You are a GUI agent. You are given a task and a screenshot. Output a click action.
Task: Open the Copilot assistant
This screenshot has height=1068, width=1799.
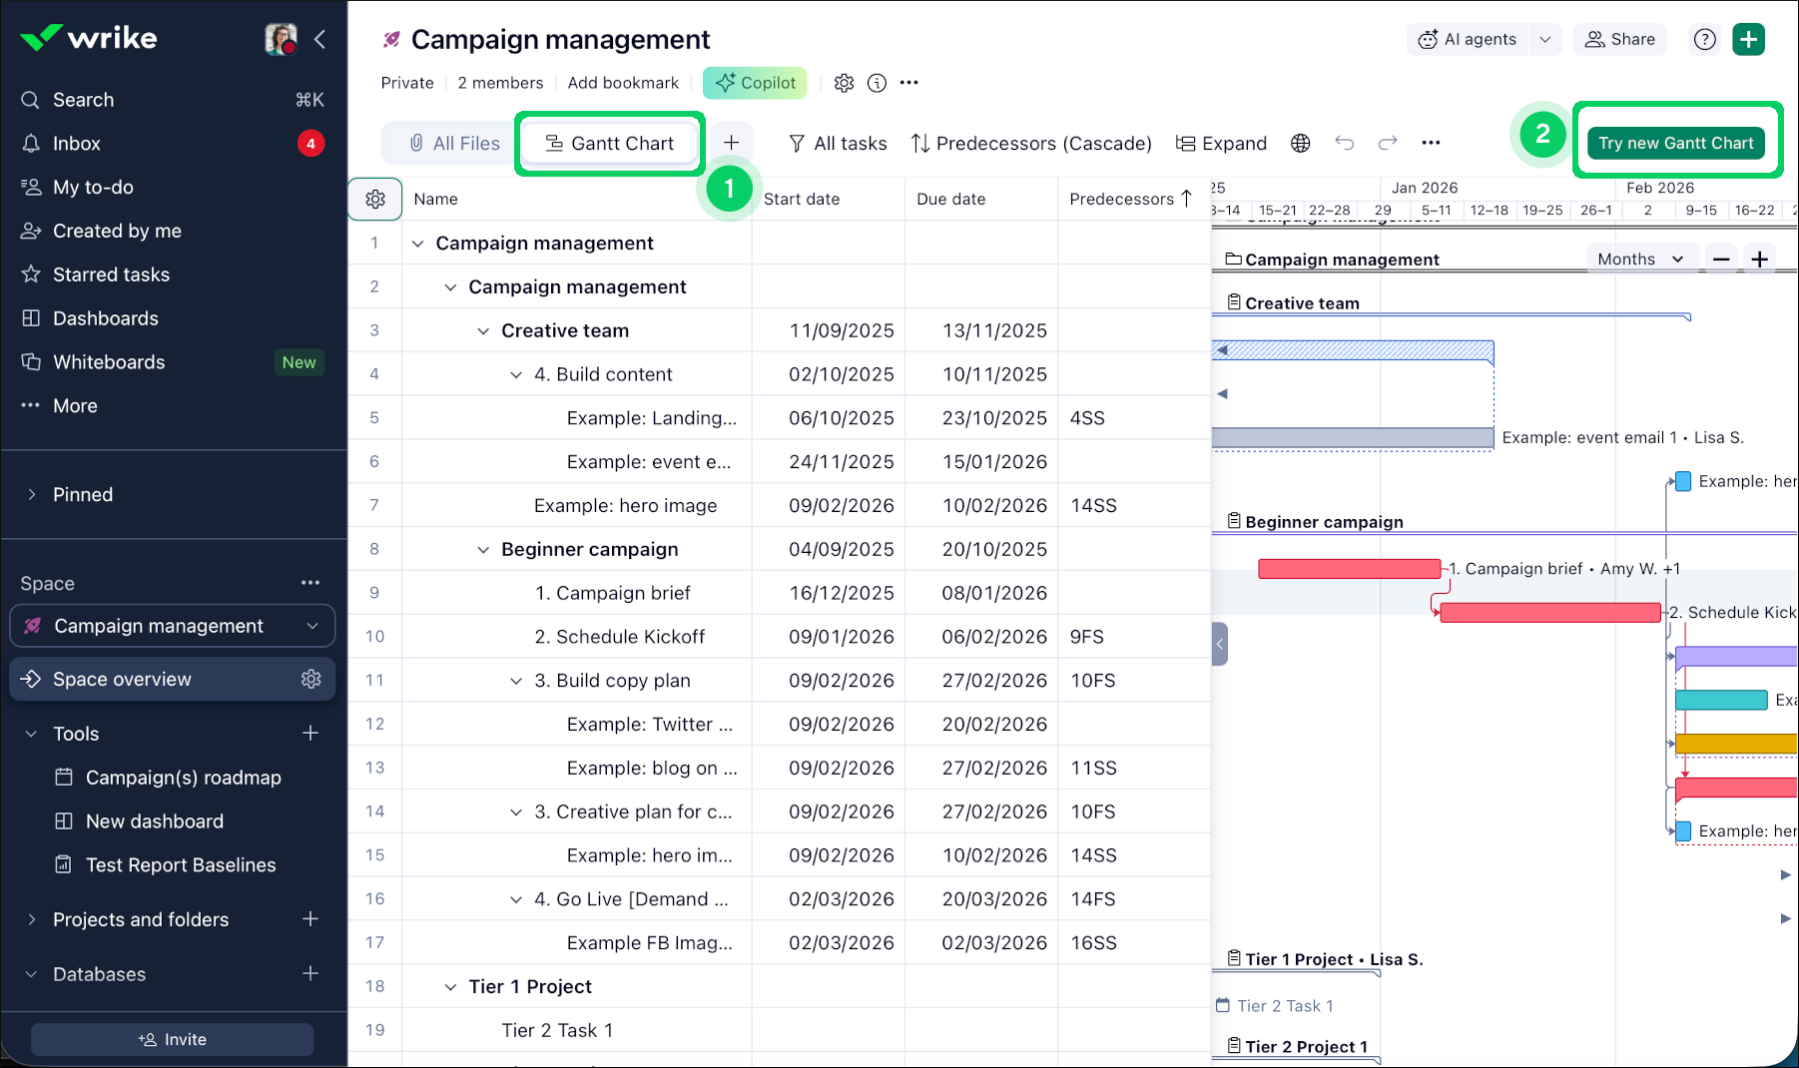coord(755,83)
